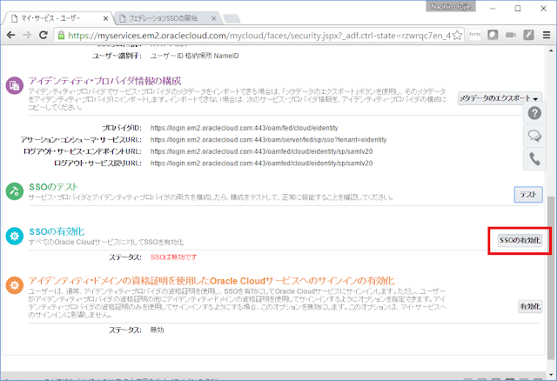
Task: Click the Naohiro Fujie profile button
Action: 451,6
